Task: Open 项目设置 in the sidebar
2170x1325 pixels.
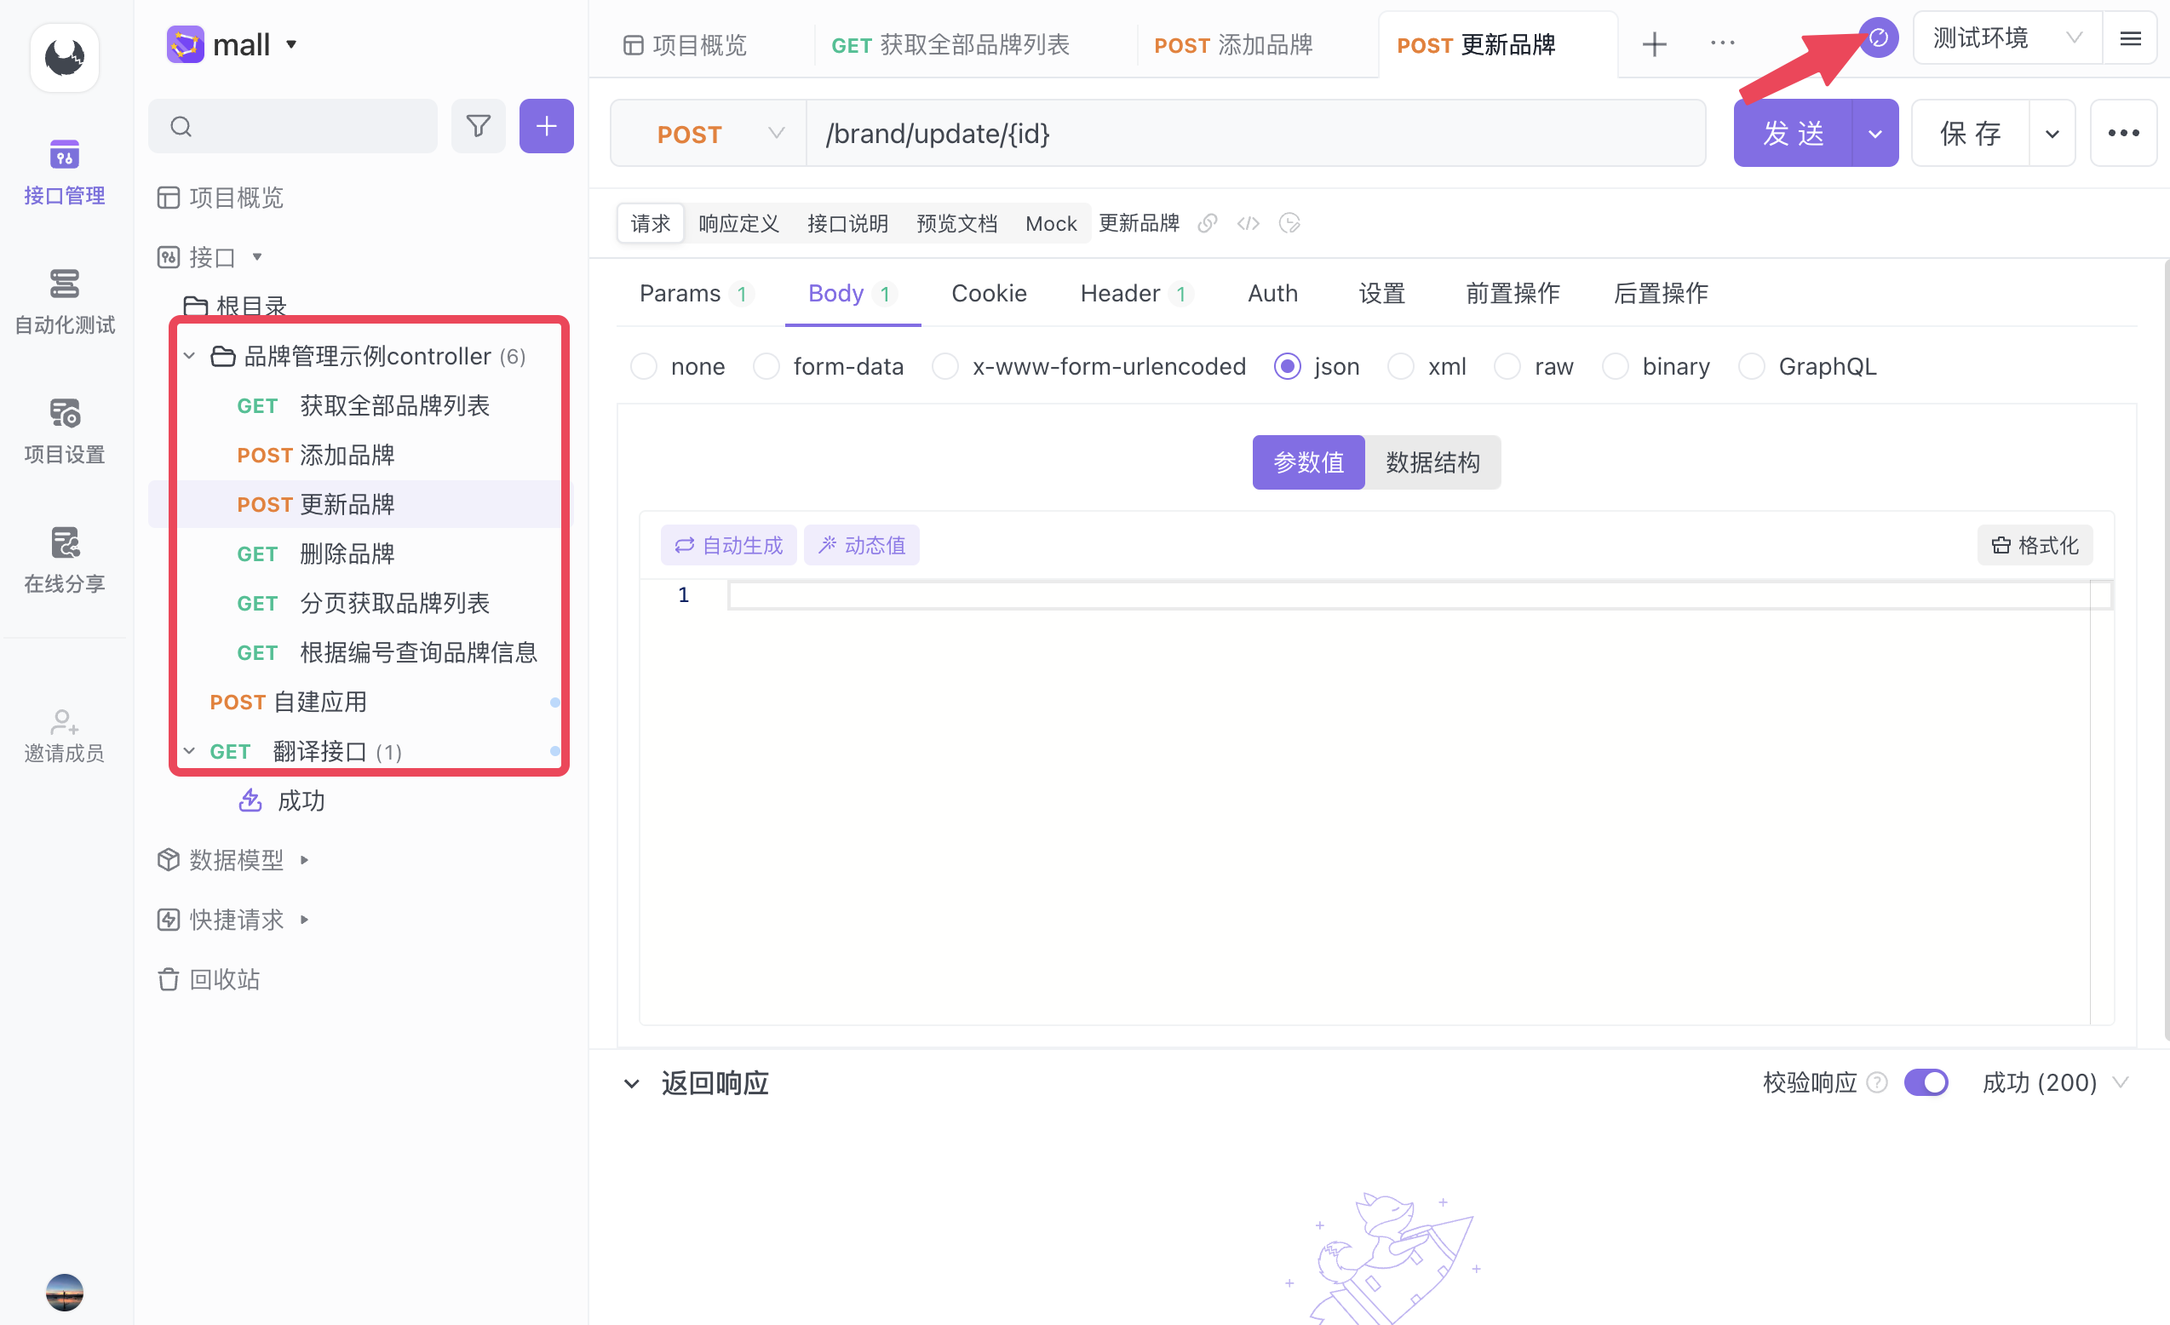Action: (64, 431)
